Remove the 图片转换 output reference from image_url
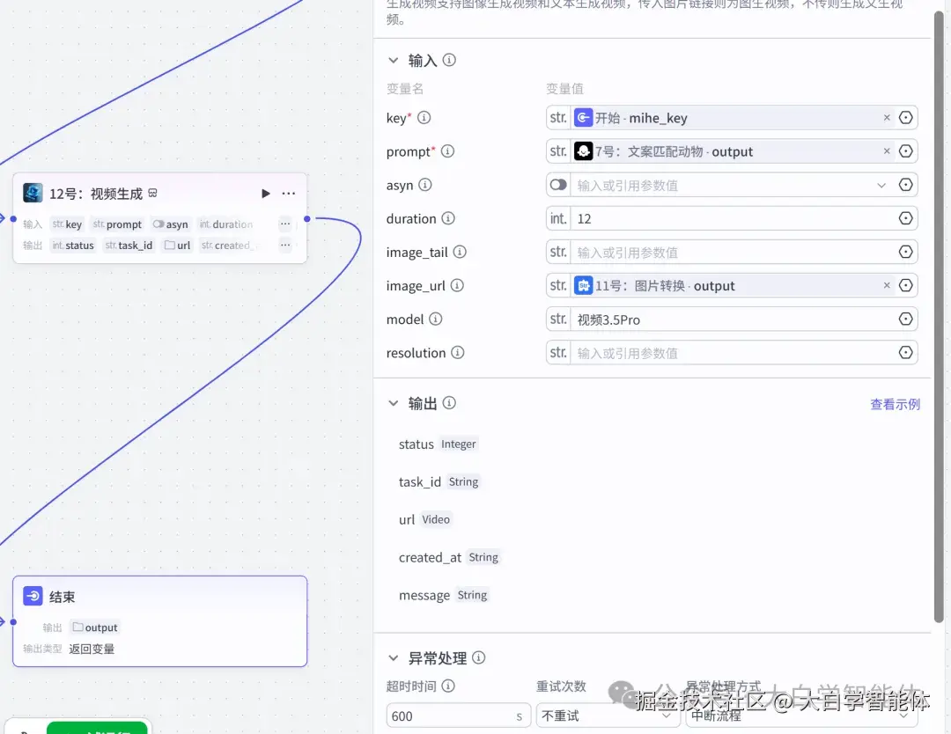The height and width of the screenshot is (734, 951). coord(887,285)
